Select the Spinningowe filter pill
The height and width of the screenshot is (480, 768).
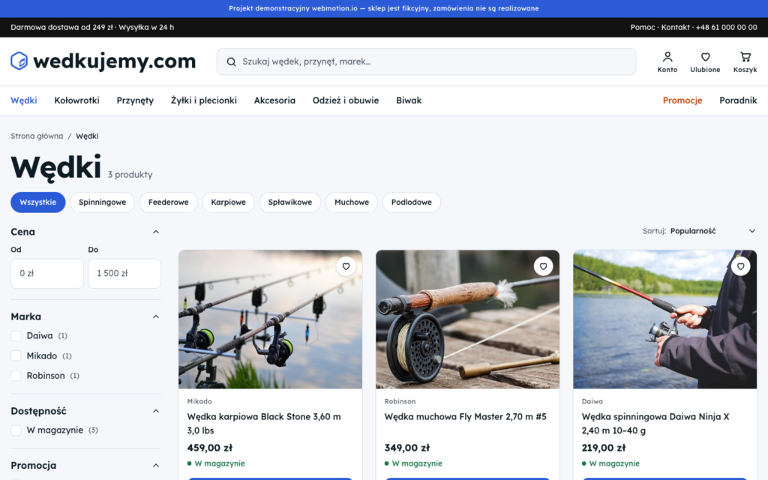(x=102, y=202)
